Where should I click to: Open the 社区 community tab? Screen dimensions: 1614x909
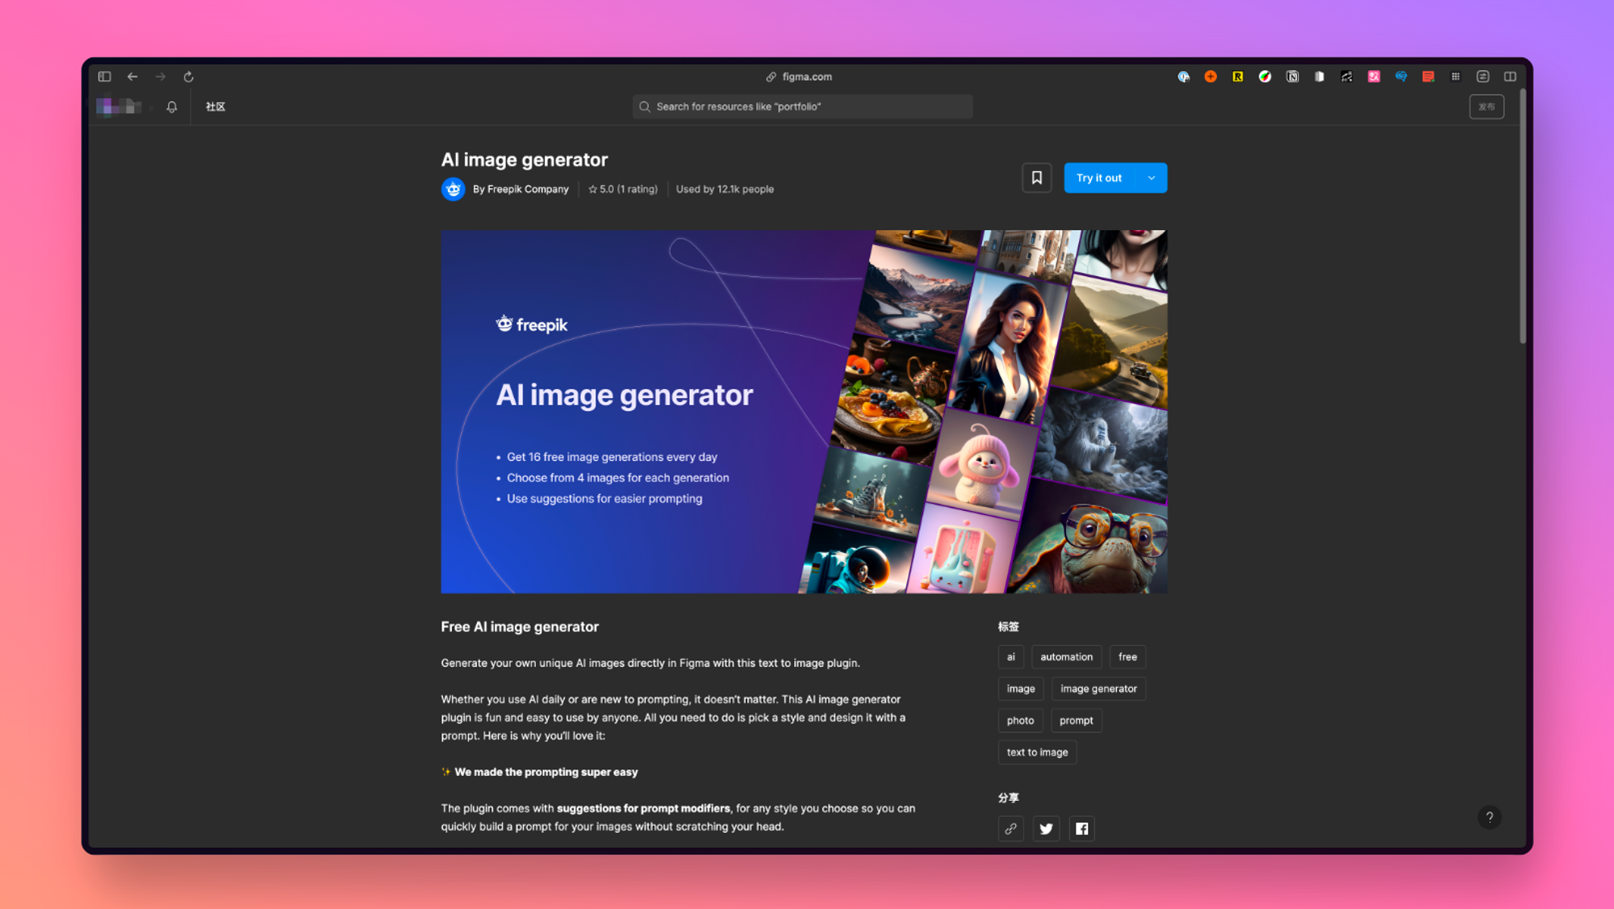tap(215, 107)
